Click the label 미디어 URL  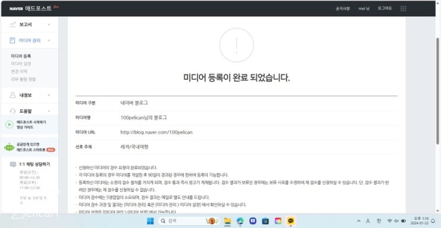(85, 132)
